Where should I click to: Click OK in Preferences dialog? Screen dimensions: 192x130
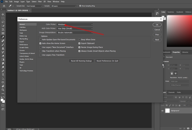pyautogui.click(x=157, y=25)
